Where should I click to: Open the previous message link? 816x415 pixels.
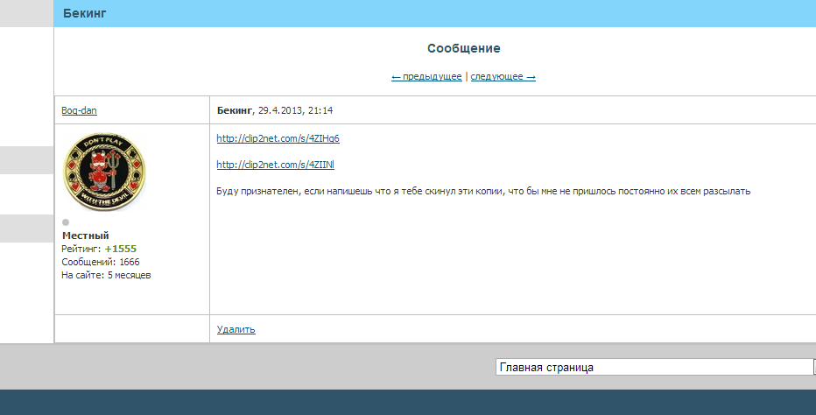click(426, 76)
